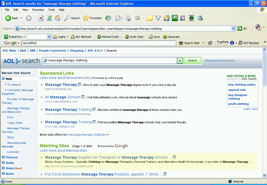Stop page loading with red X icon

(41, 18)
